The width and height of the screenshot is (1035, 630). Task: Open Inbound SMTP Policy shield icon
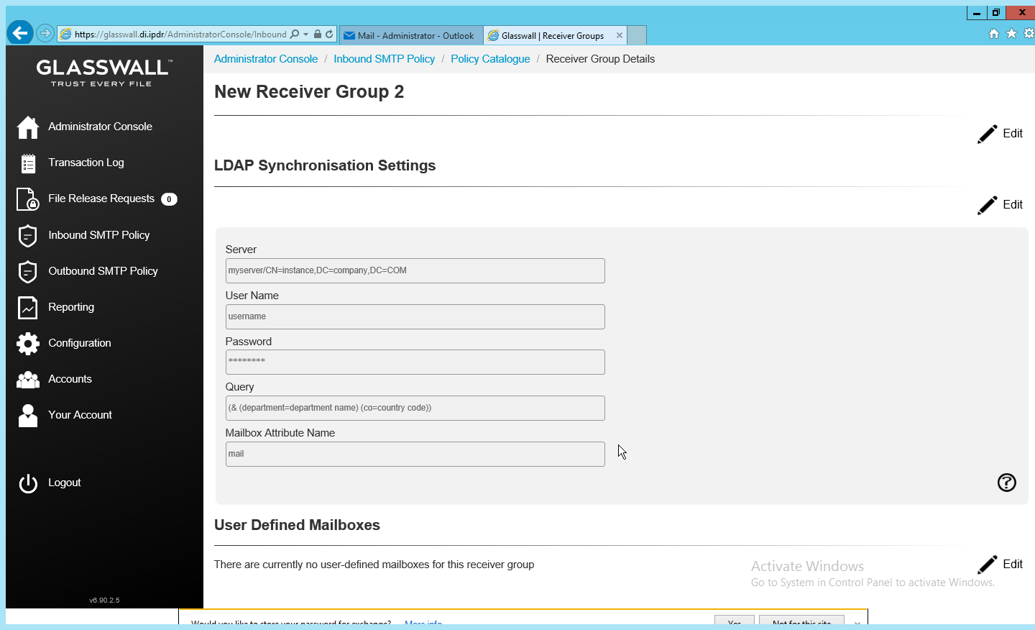(x=28, y=235)
